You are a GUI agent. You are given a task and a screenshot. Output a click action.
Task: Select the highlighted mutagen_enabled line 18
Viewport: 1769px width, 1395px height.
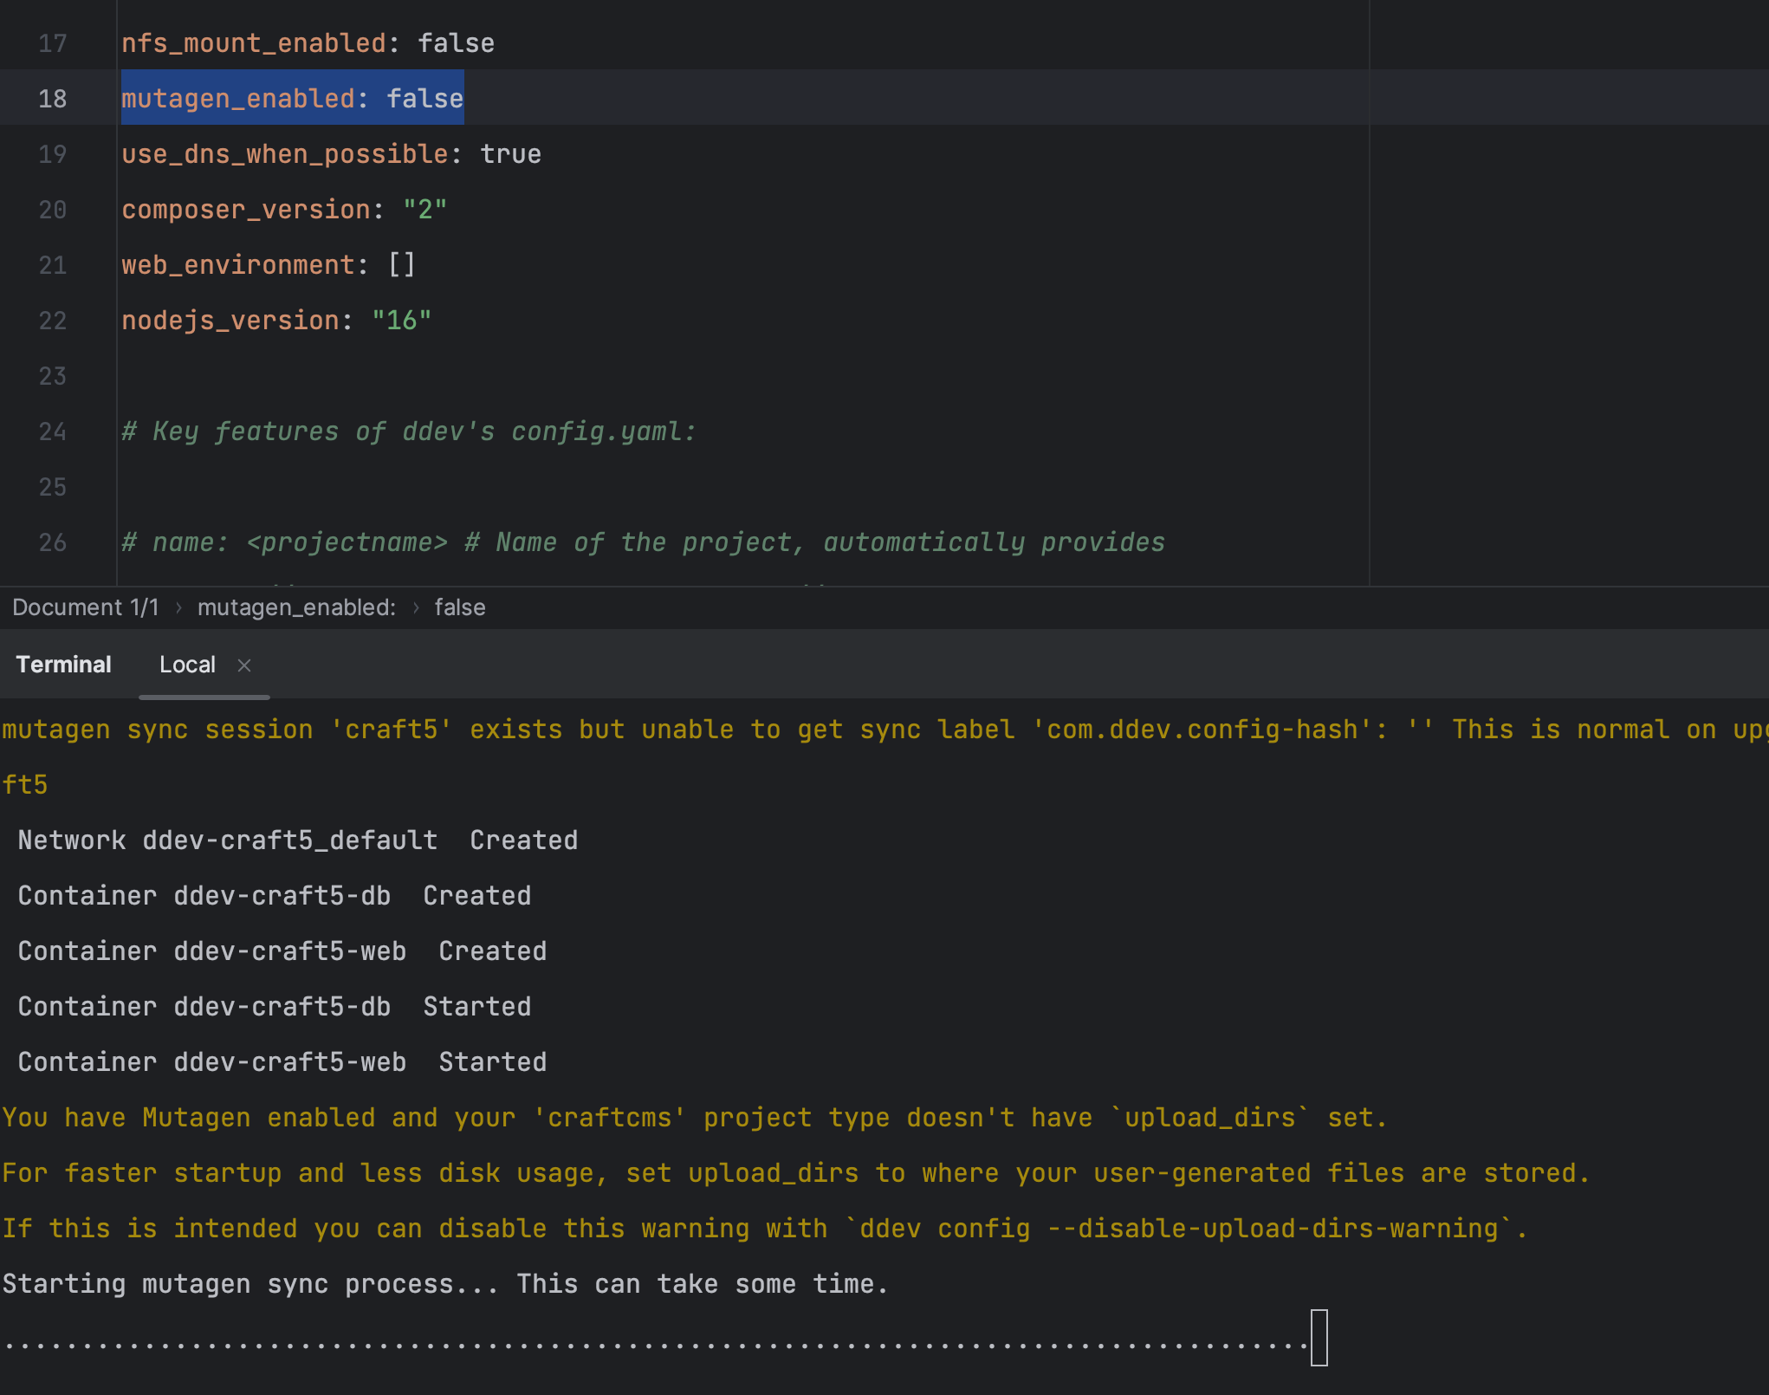pyautogui.click(x=292, y=98)
